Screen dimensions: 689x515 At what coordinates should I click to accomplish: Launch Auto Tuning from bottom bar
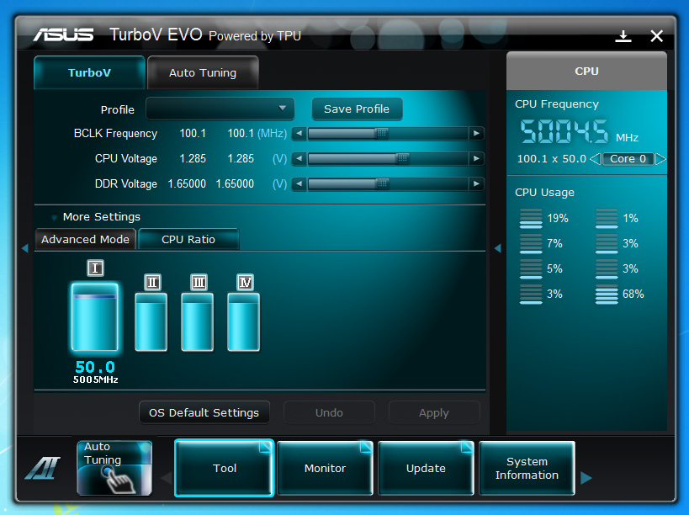tap(114, 468)
